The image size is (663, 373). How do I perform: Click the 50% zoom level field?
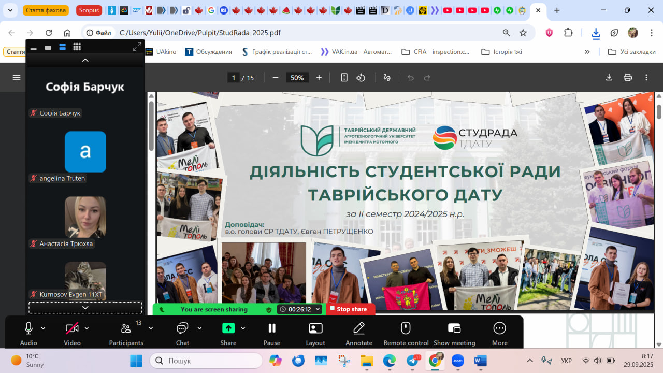click(297, 78)
